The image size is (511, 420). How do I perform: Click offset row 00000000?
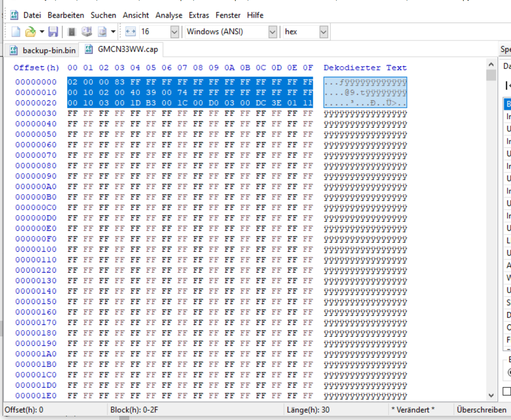36,82
